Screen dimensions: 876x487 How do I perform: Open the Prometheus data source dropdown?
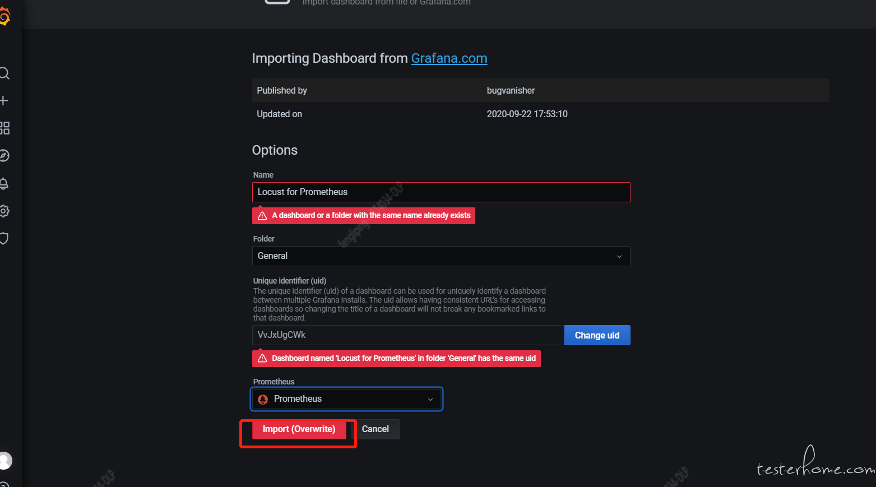[x=346, y=399]
